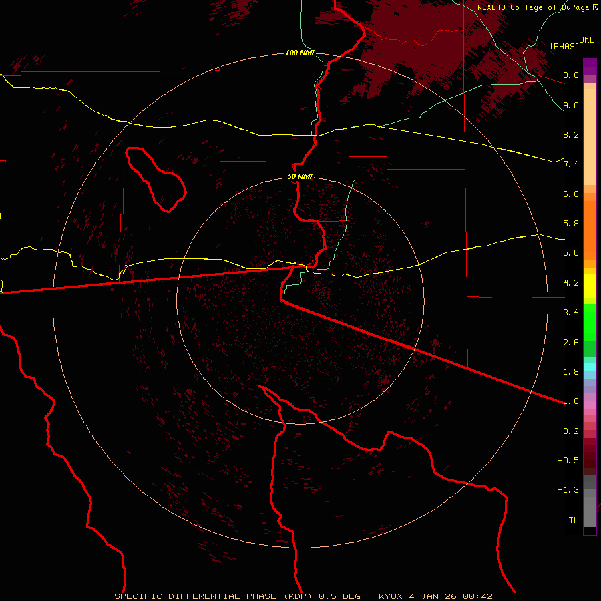This screenshot has height=601, width=601.
Task: Pick the bright green segment of color bar
Action: click(x=590, y=323)
